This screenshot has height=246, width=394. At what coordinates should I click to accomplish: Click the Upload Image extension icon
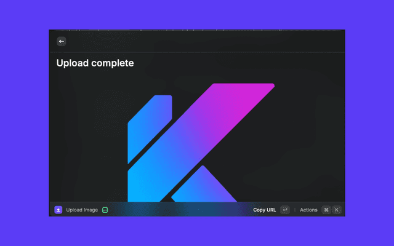click(x=58, y=210)
